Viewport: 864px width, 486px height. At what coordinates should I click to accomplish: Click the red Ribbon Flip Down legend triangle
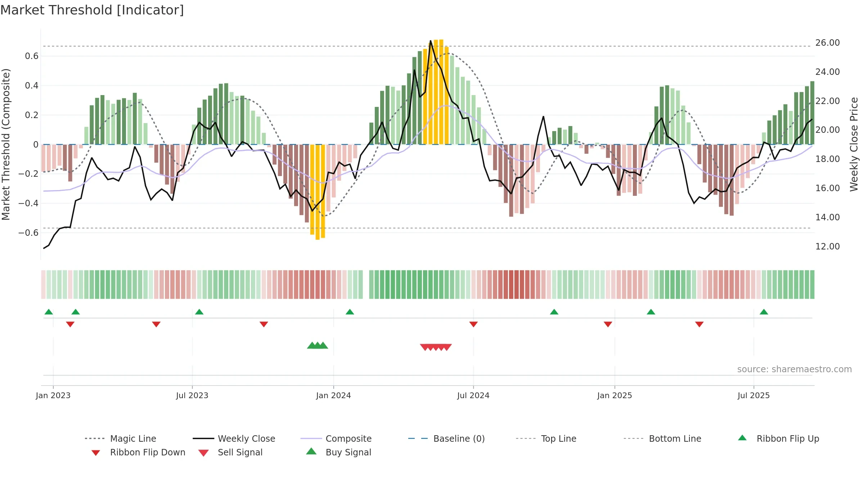[95, 453]
